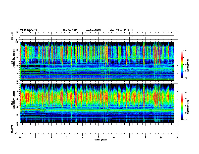Select the date label "Nov.16, 2023"
Screen dimensions: 199x154
pyautogui.click(x=70, y=30)
